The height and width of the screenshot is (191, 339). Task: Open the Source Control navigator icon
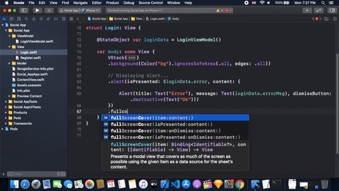12,19
